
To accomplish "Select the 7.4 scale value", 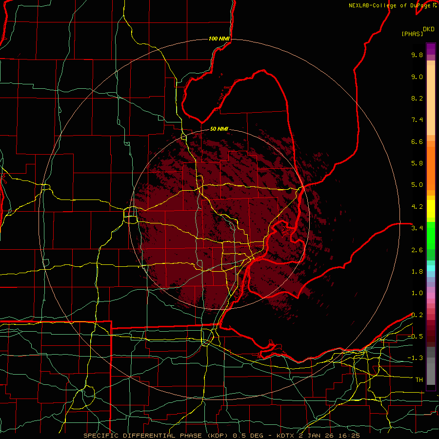I will click(417, 120).
